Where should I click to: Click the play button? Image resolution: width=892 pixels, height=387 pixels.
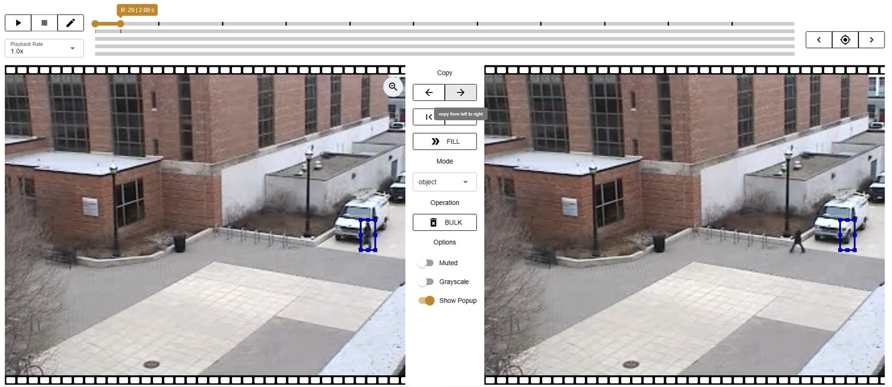point(18,23)
